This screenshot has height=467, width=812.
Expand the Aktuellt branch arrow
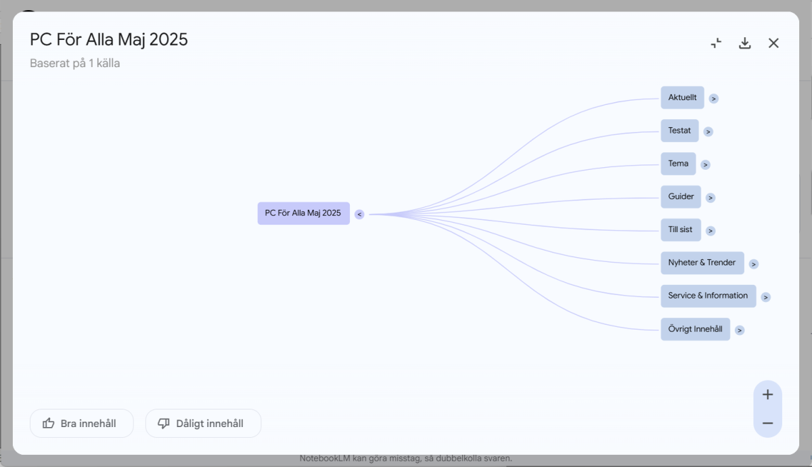[714, 99]
